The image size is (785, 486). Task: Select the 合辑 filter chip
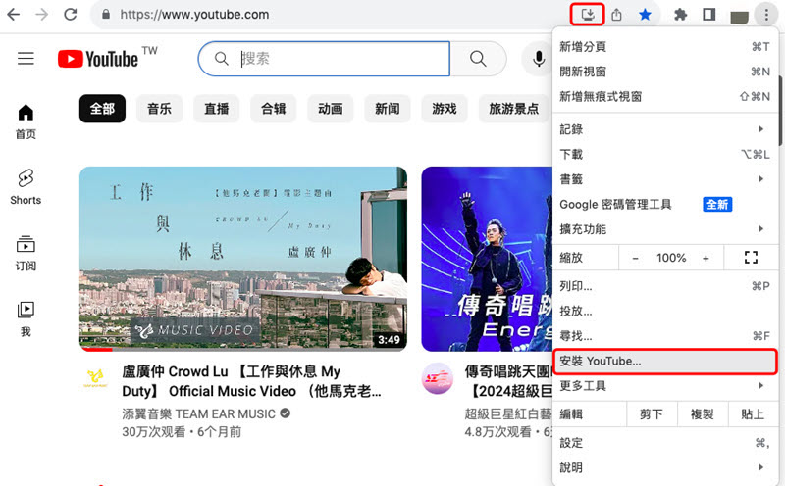pos(274,109)
